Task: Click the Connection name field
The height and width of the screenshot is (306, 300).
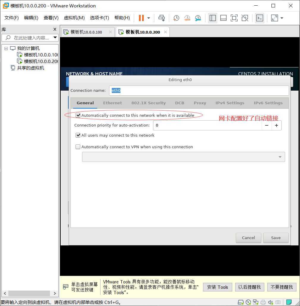Action: 199,91
